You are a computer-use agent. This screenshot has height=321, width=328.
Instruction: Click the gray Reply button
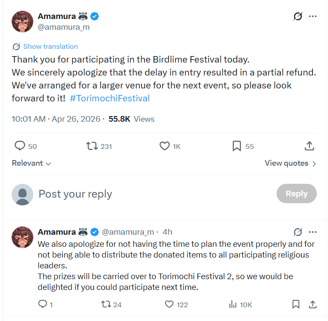(x=296, y=194)
